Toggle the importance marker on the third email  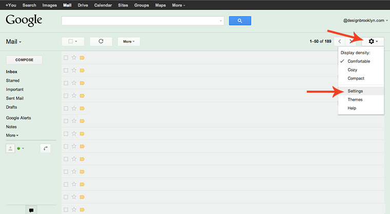(x=82, y=83)
